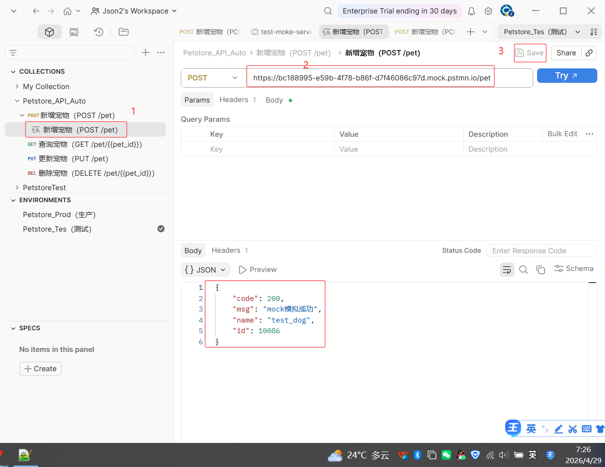The height and width of the screenshot is (467, 605).
Task: Click the plus icon to add a collection
Action: (x=146, y=52)
